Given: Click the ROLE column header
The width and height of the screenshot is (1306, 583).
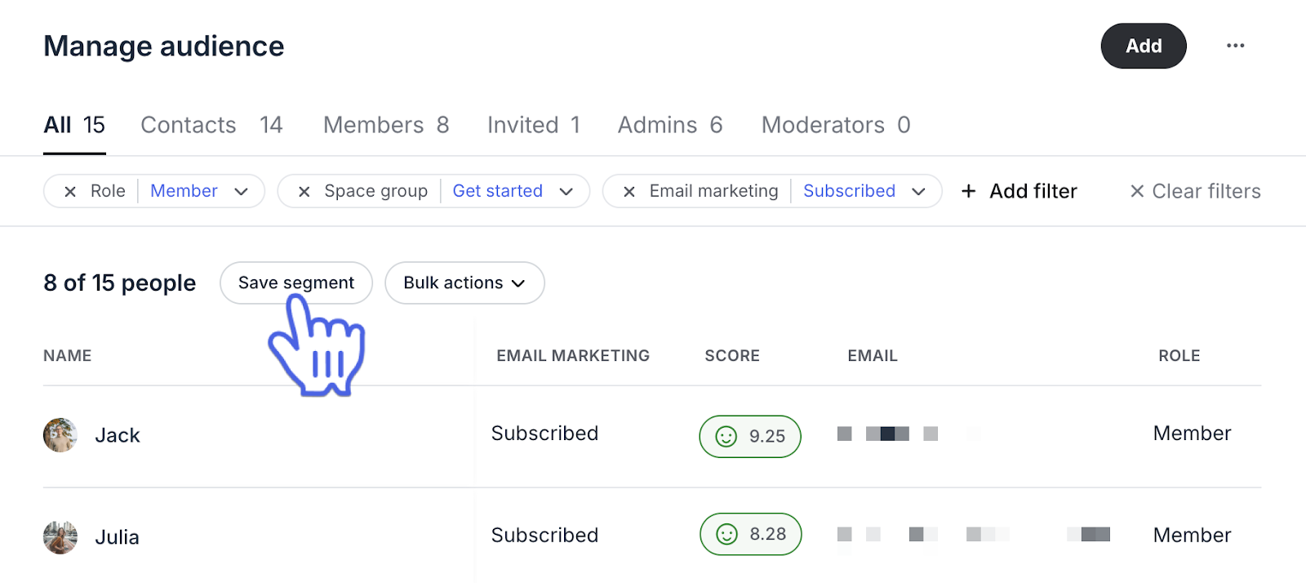Looking at the screenshot, I should 1179,356.
